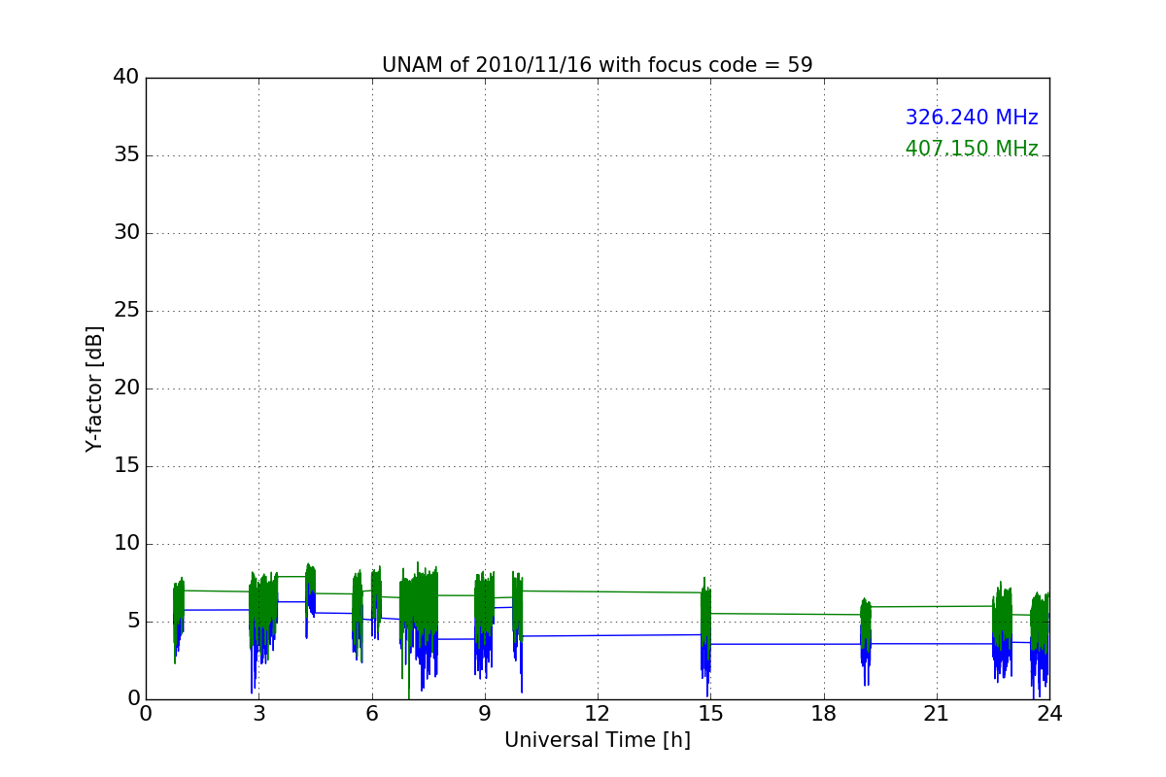Click the data burst near hour 15
1166x777 pixels.
706,636
